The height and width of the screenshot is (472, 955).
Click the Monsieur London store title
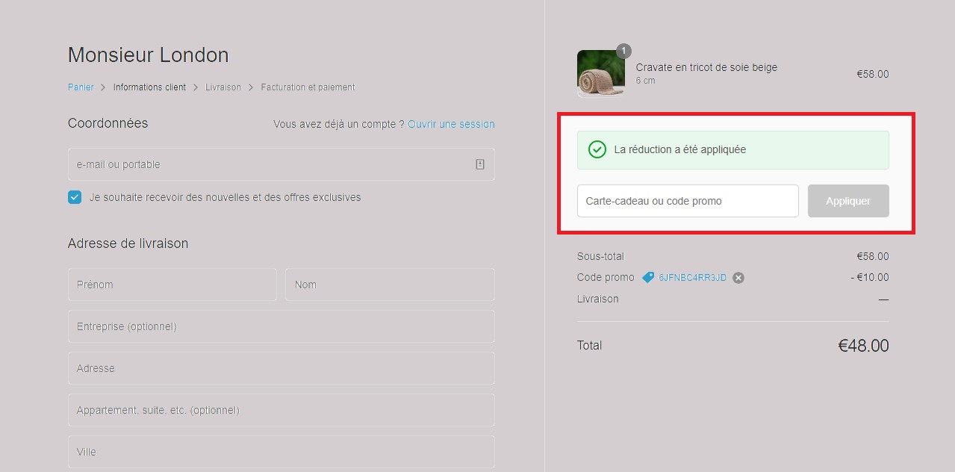coord(148,55)
